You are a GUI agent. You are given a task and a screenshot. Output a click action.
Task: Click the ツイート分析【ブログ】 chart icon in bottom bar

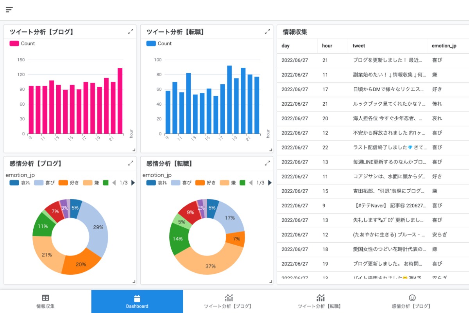click(x=229, y=298)
